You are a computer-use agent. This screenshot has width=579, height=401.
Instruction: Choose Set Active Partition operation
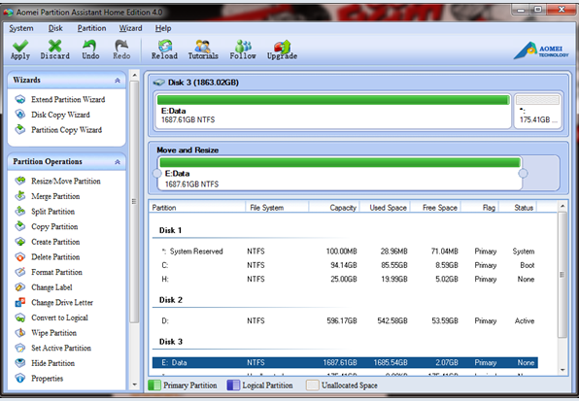coord(61,348)
